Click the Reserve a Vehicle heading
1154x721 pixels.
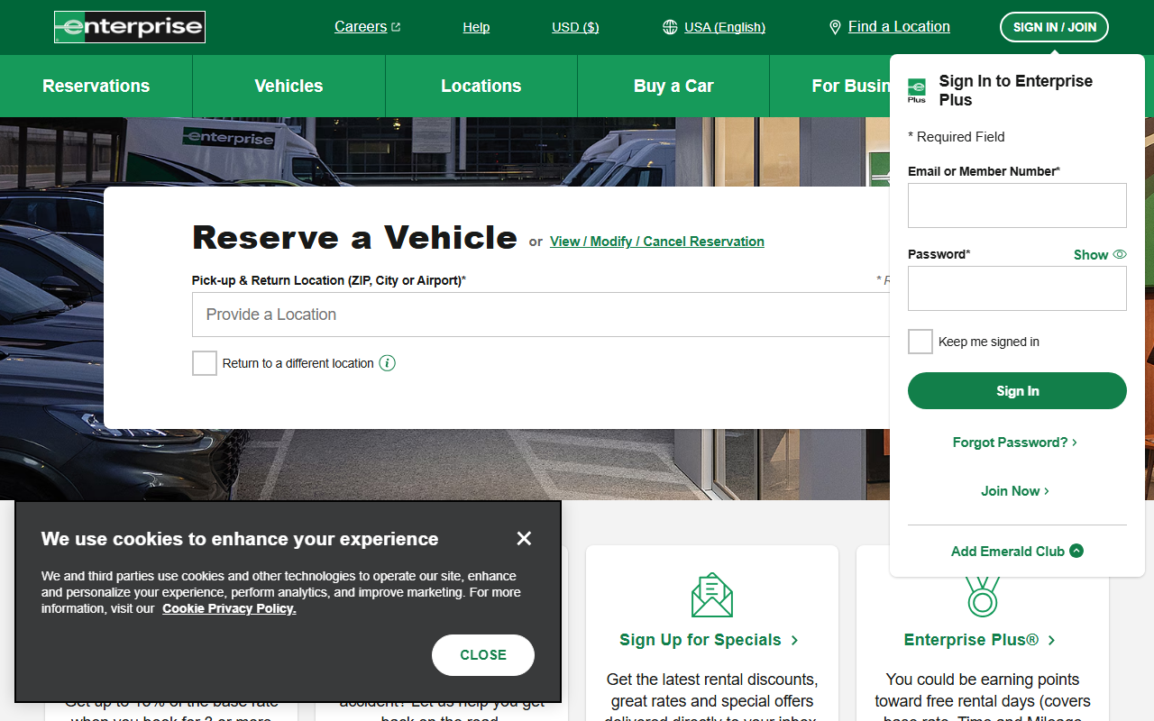355,238
